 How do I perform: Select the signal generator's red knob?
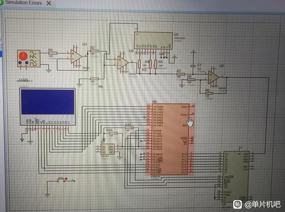[23, 56]
